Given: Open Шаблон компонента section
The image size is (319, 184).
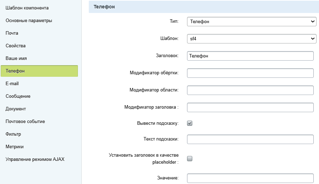Looking at the screenshot, I should tap(27, 8).
